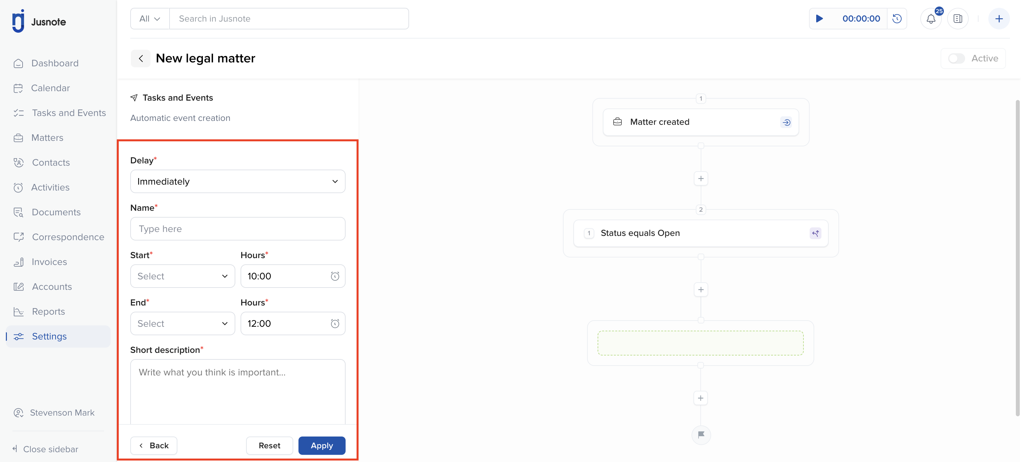Click the briefcase icon on Matter created
This screenshot has height=462, width=1025.
point(617,122)
